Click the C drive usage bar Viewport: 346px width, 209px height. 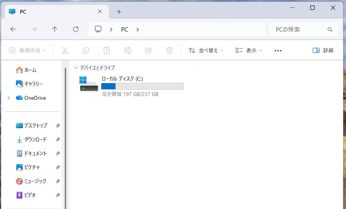[x=142, y=86]
